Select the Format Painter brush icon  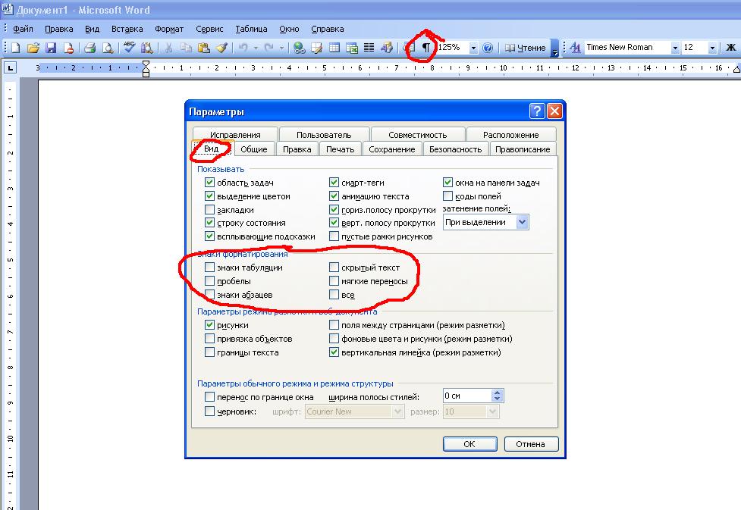(221, 48)
